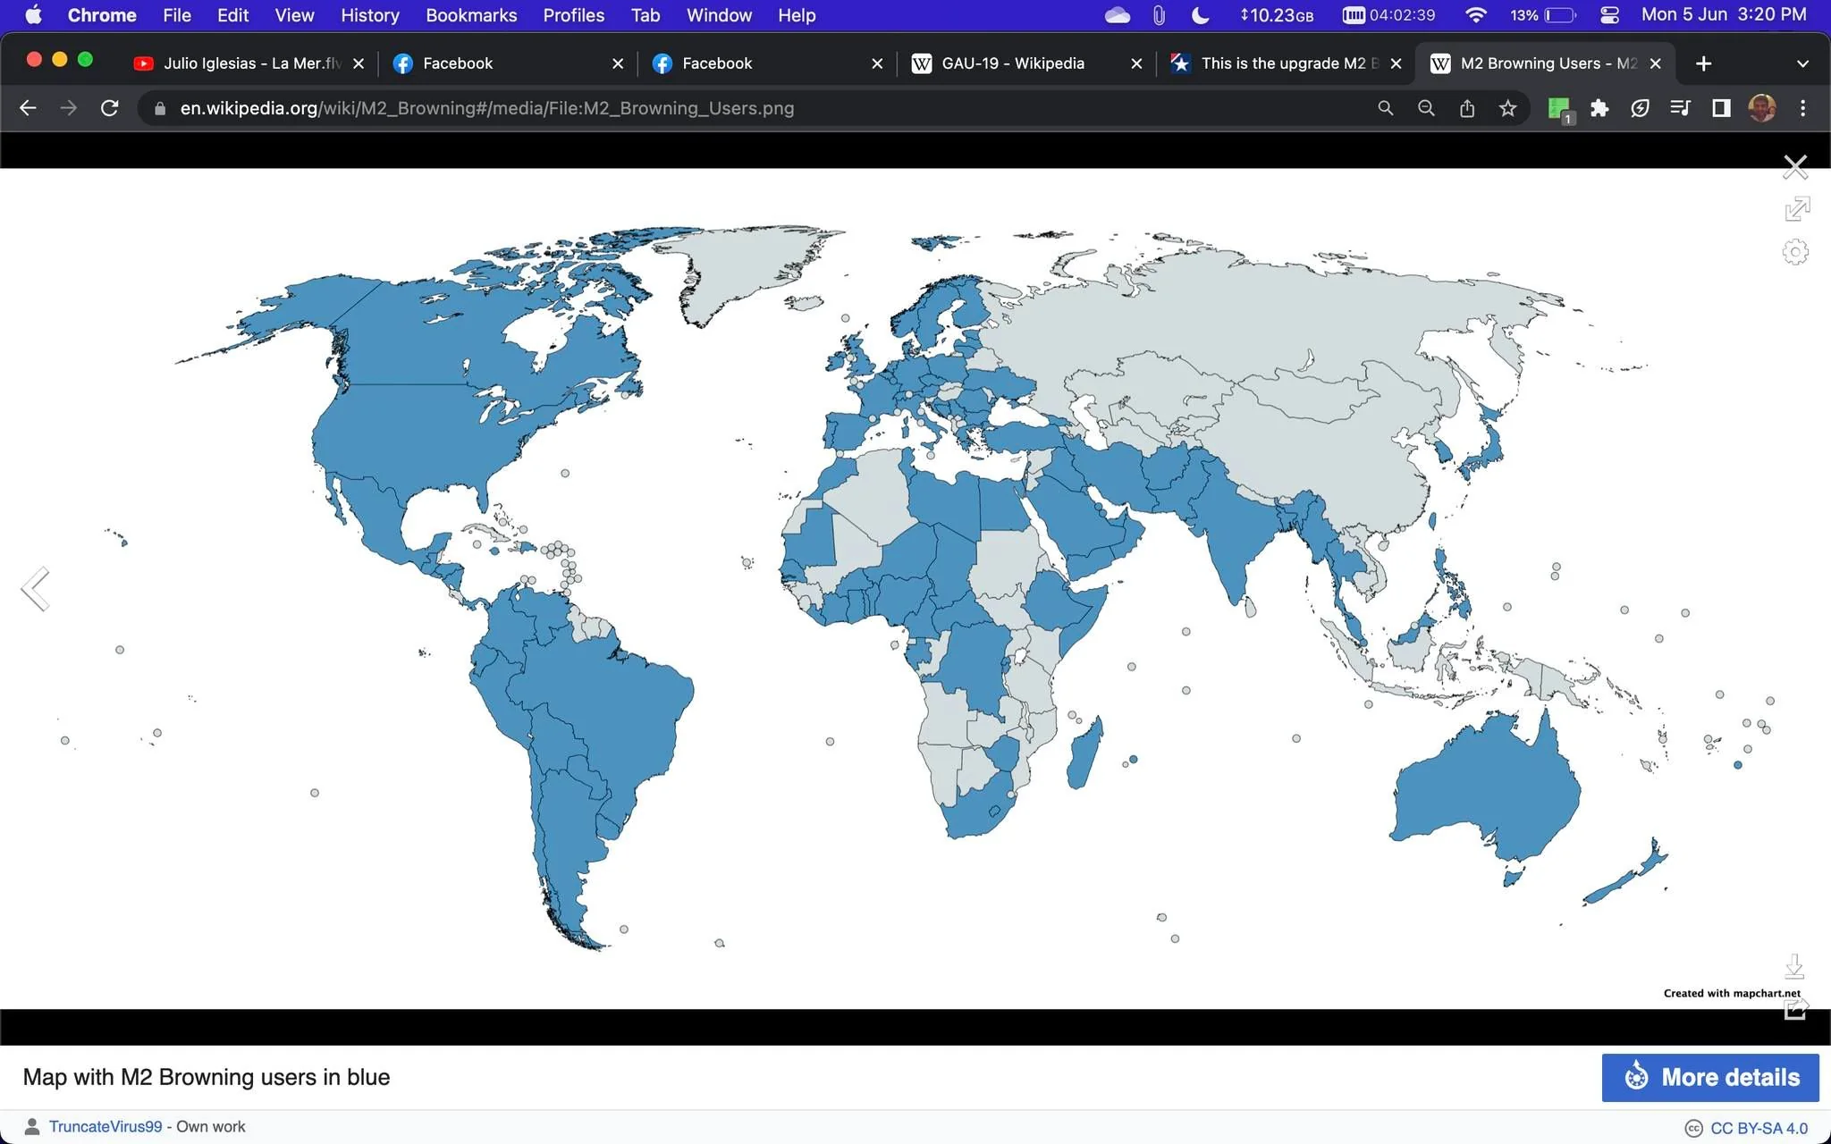Click the cloud status icon in menu bar
Viewport: 1831px width, 1144px height.
(x=1118, y=15)
